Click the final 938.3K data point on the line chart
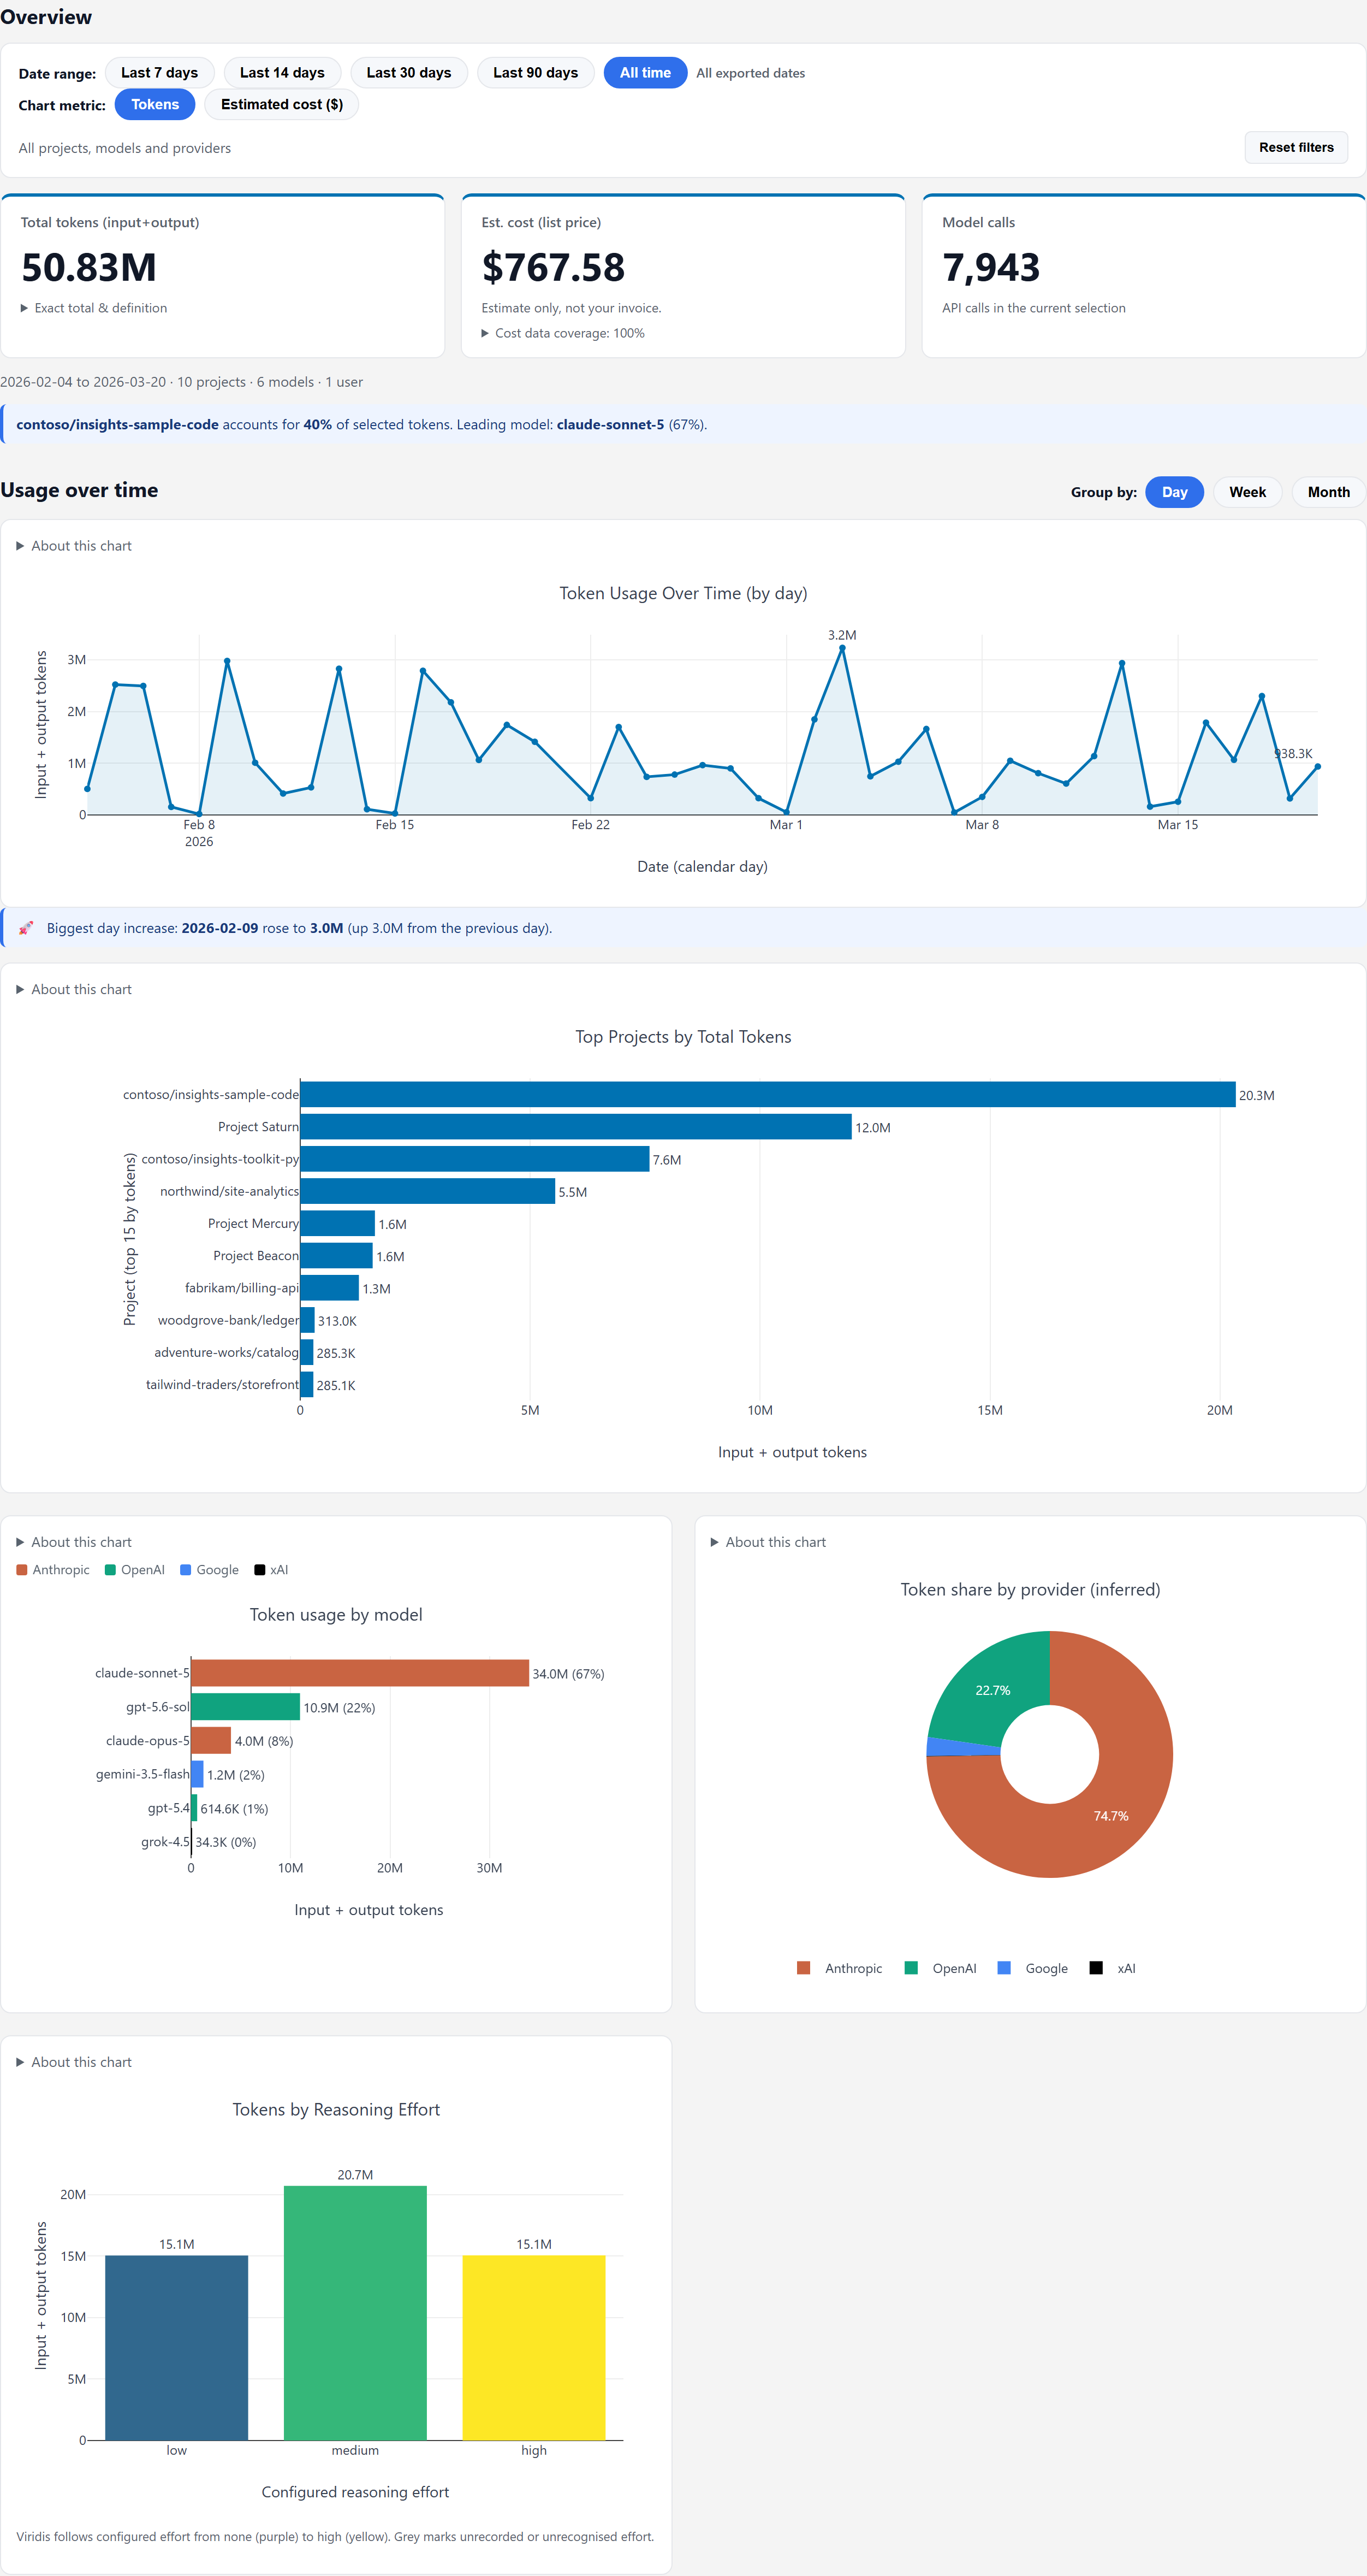Screen dimensions: 1367x2576 (1317, 767)
